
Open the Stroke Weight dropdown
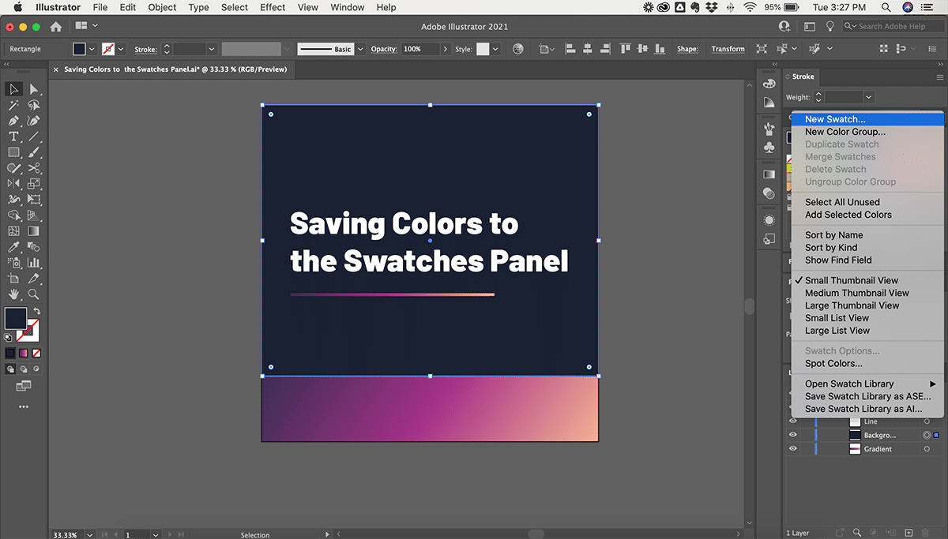(869, 97)
